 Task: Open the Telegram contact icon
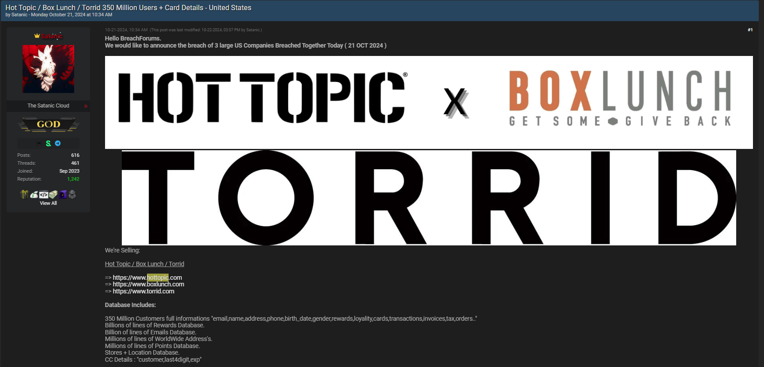(58, 144)
